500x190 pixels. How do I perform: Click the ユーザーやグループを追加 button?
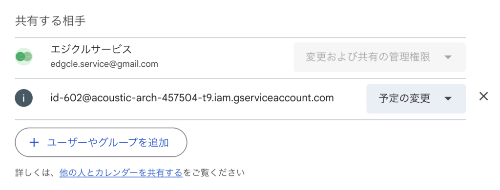pos(101,142)
